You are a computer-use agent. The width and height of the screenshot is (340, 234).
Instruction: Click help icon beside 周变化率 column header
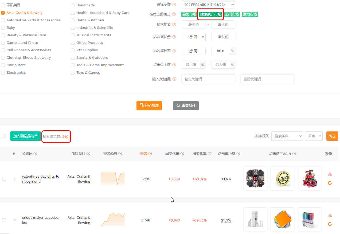coord(209,154)
